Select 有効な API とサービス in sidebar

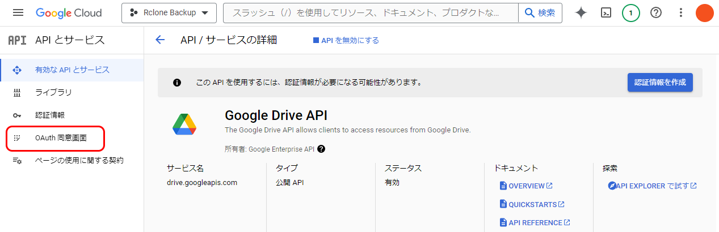pyautogui.click(x=72, y=70)
